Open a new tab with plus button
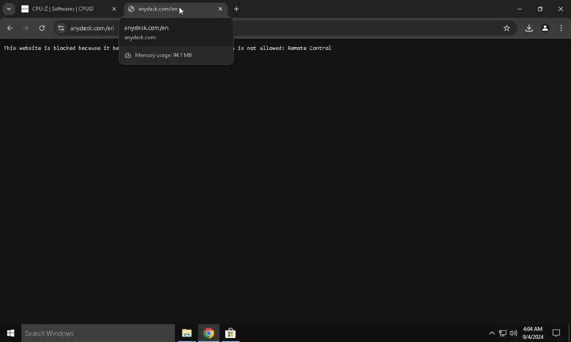 236,9
